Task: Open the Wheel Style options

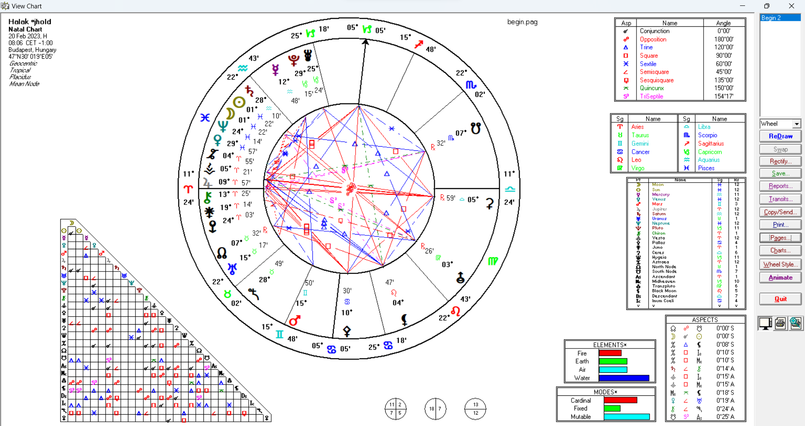Action: [780, 264]
